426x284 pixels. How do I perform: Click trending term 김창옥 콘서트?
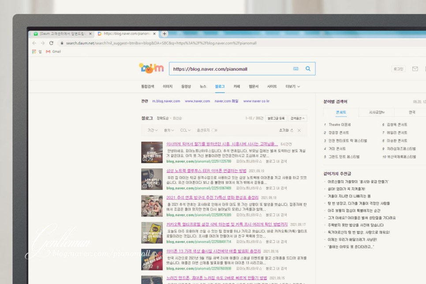tap(397, 125)
